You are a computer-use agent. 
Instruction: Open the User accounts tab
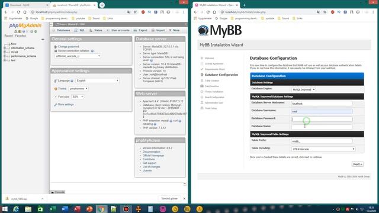[118, 30]
